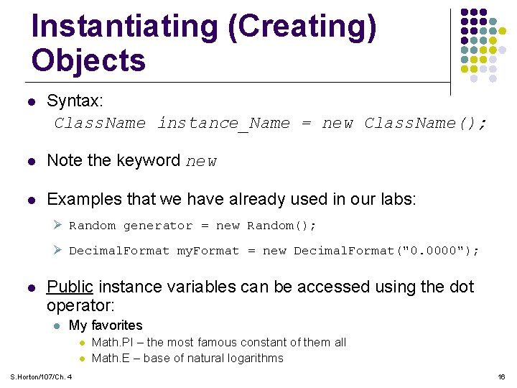Click the top-left purple dot in the dot grid

point(465,12)
